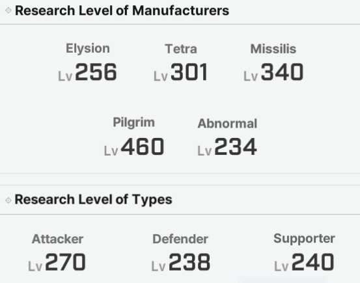360x283 pixels.
Task: Select the Pilgrim manufacturer label
Action: click(x=134, y=122)
